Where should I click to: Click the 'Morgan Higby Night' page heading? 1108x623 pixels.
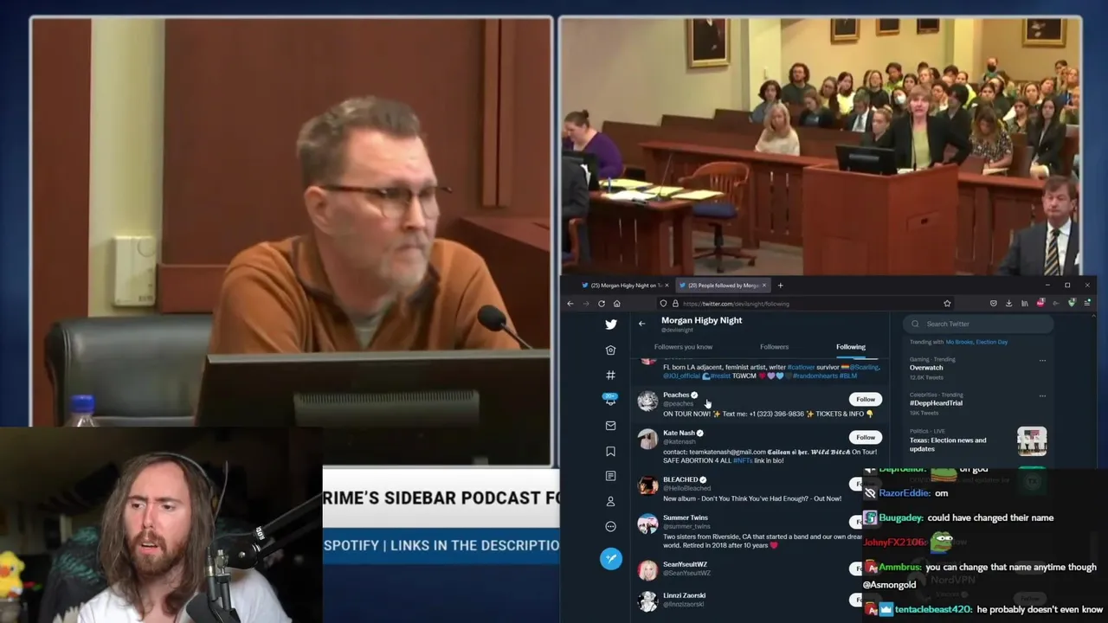click(x=702, y=320)
